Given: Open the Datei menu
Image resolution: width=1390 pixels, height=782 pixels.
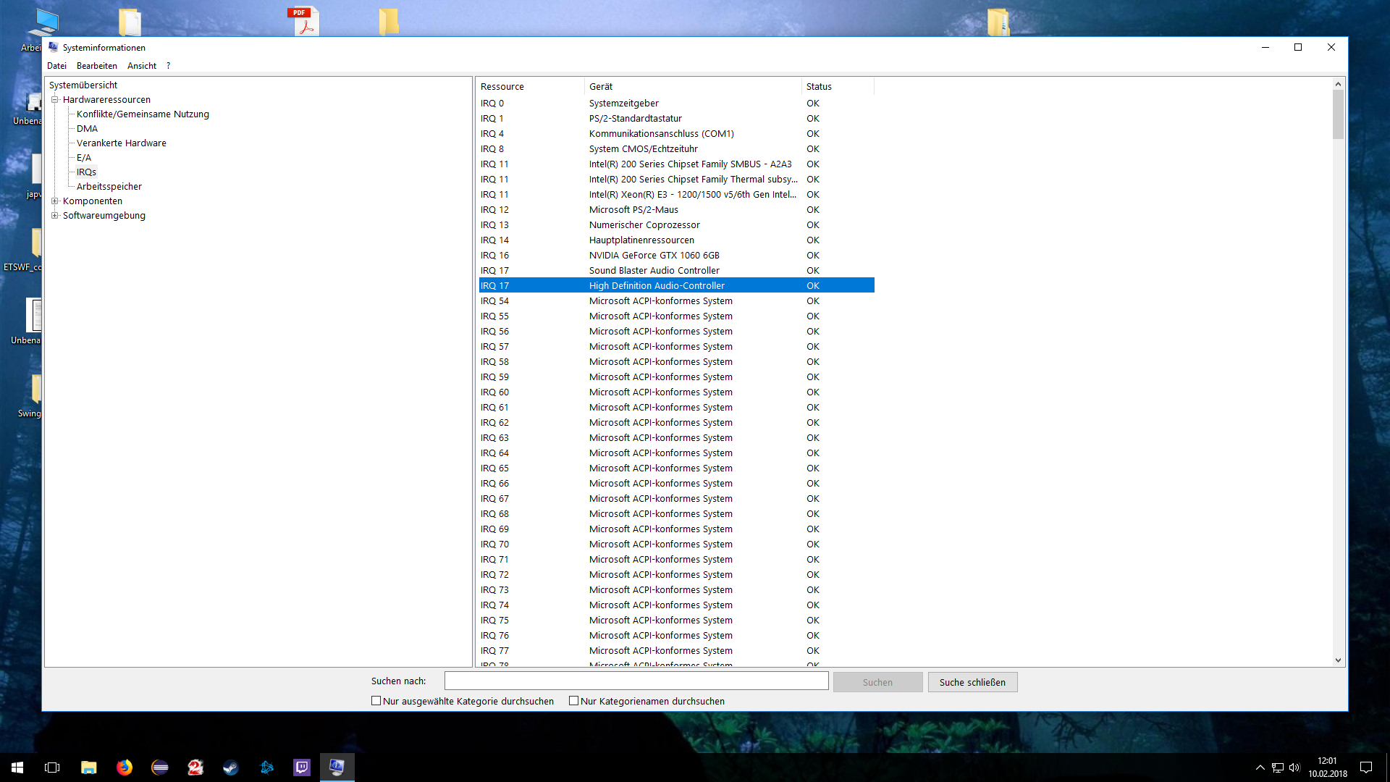Looking at the screenshot, I should 56,66.
